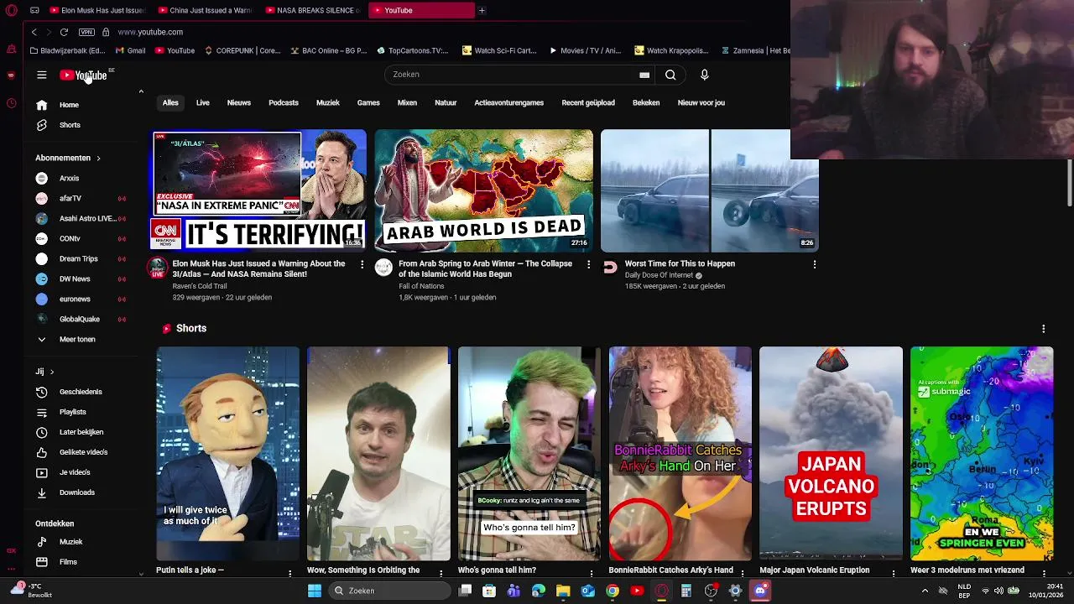1074x604 pixels.
Task: Open Later bekijken watch later list
Action: pyautogui.click(x=82, y=432)
